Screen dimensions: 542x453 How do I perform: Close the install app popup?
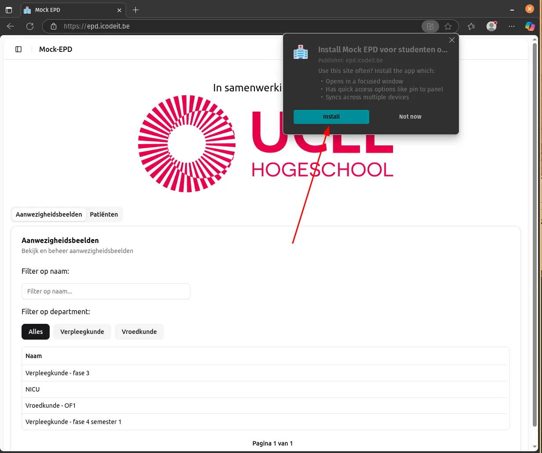click(x=451, y=40)
